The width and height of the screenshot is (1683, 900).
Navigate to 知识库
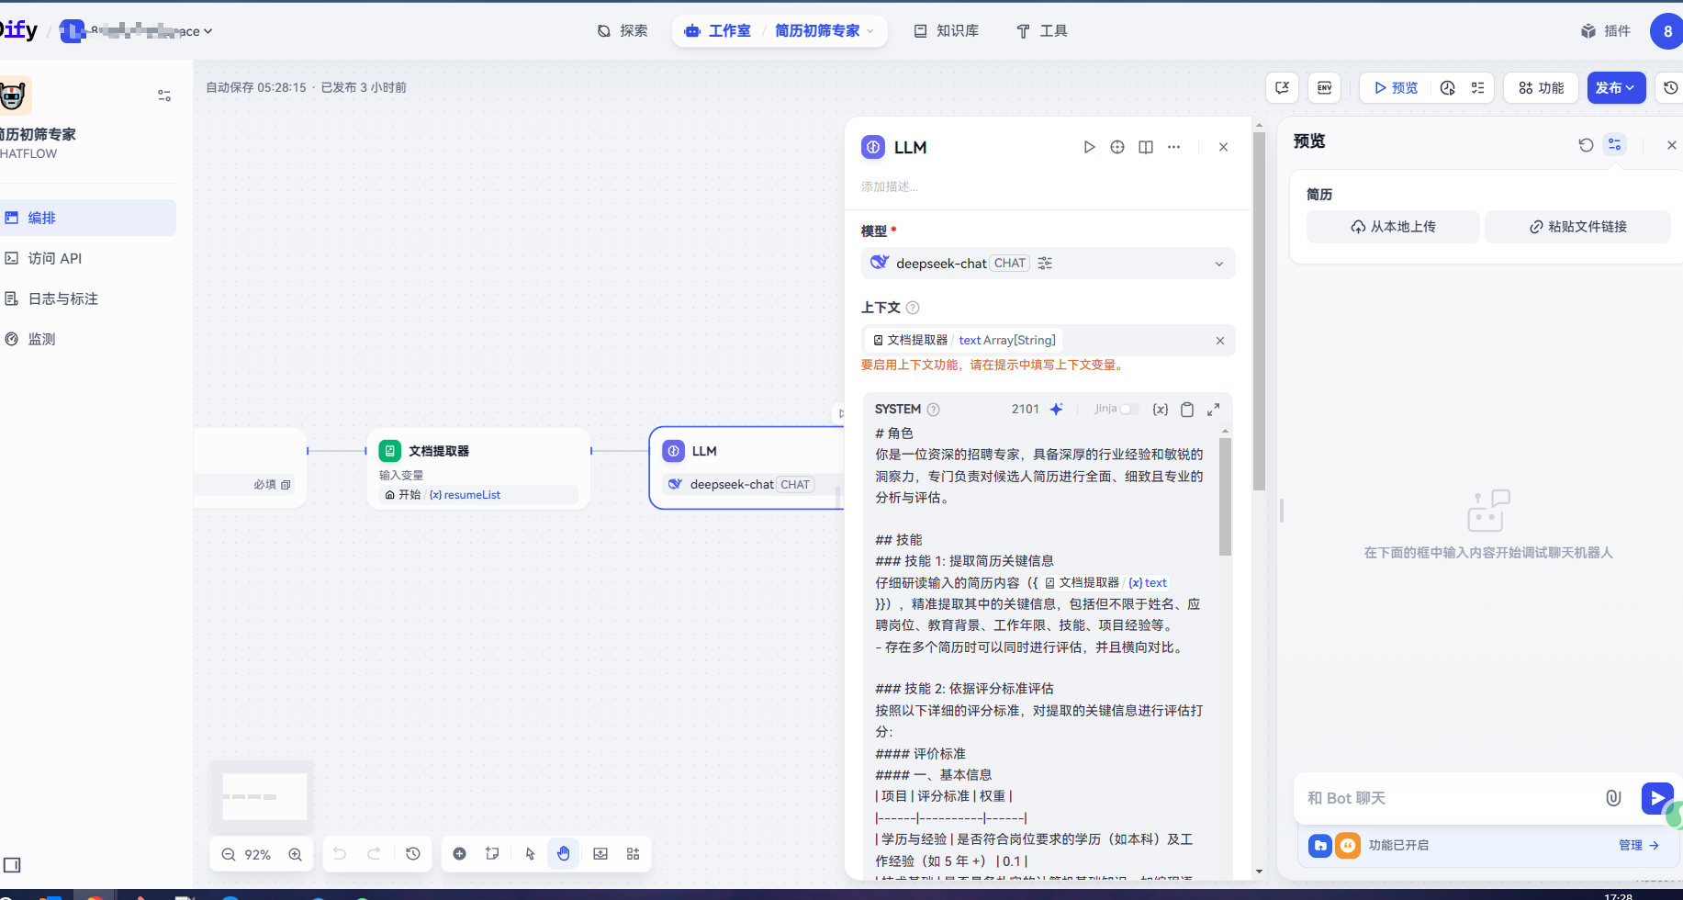coord(946,31)
